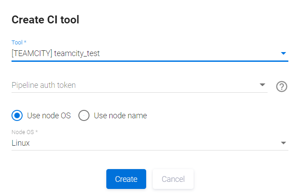The image size is (299, 196).
Task: Click the 'Tool *' field label
Action: 19,42
